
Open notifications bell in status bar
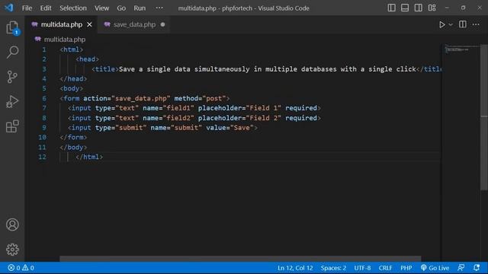(477, 268)
